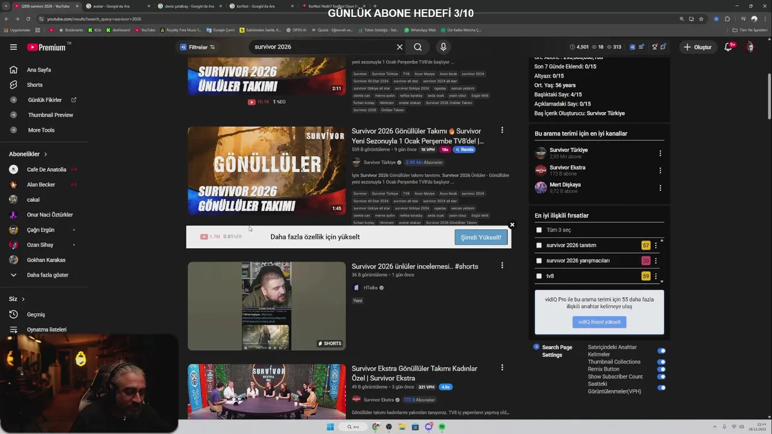Open the GÖNÜLLÜLER video thumbnail

click(x=267, y=171)
